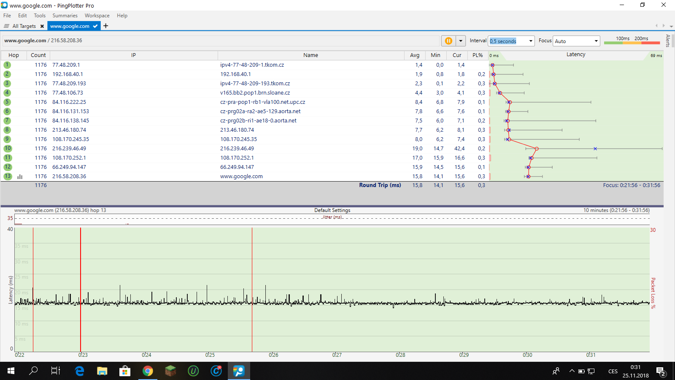Image resolution: width=675 pixels, height=380 pixels.
Task: Close the All Targets tab
Action: tap(42, 26)
